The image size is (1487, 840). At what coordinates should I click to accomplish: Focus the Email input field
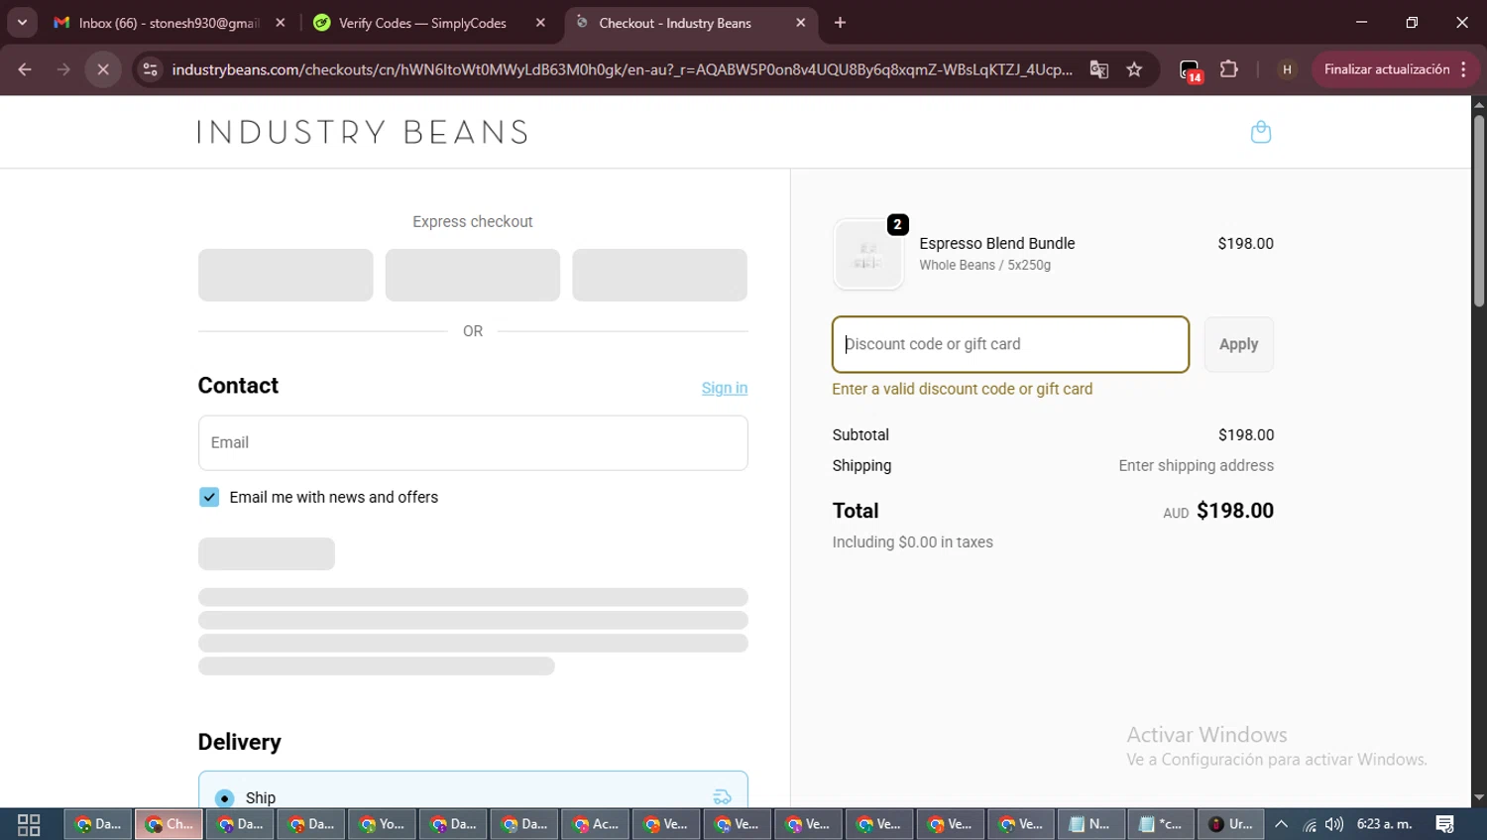click(x=473, y=442)
